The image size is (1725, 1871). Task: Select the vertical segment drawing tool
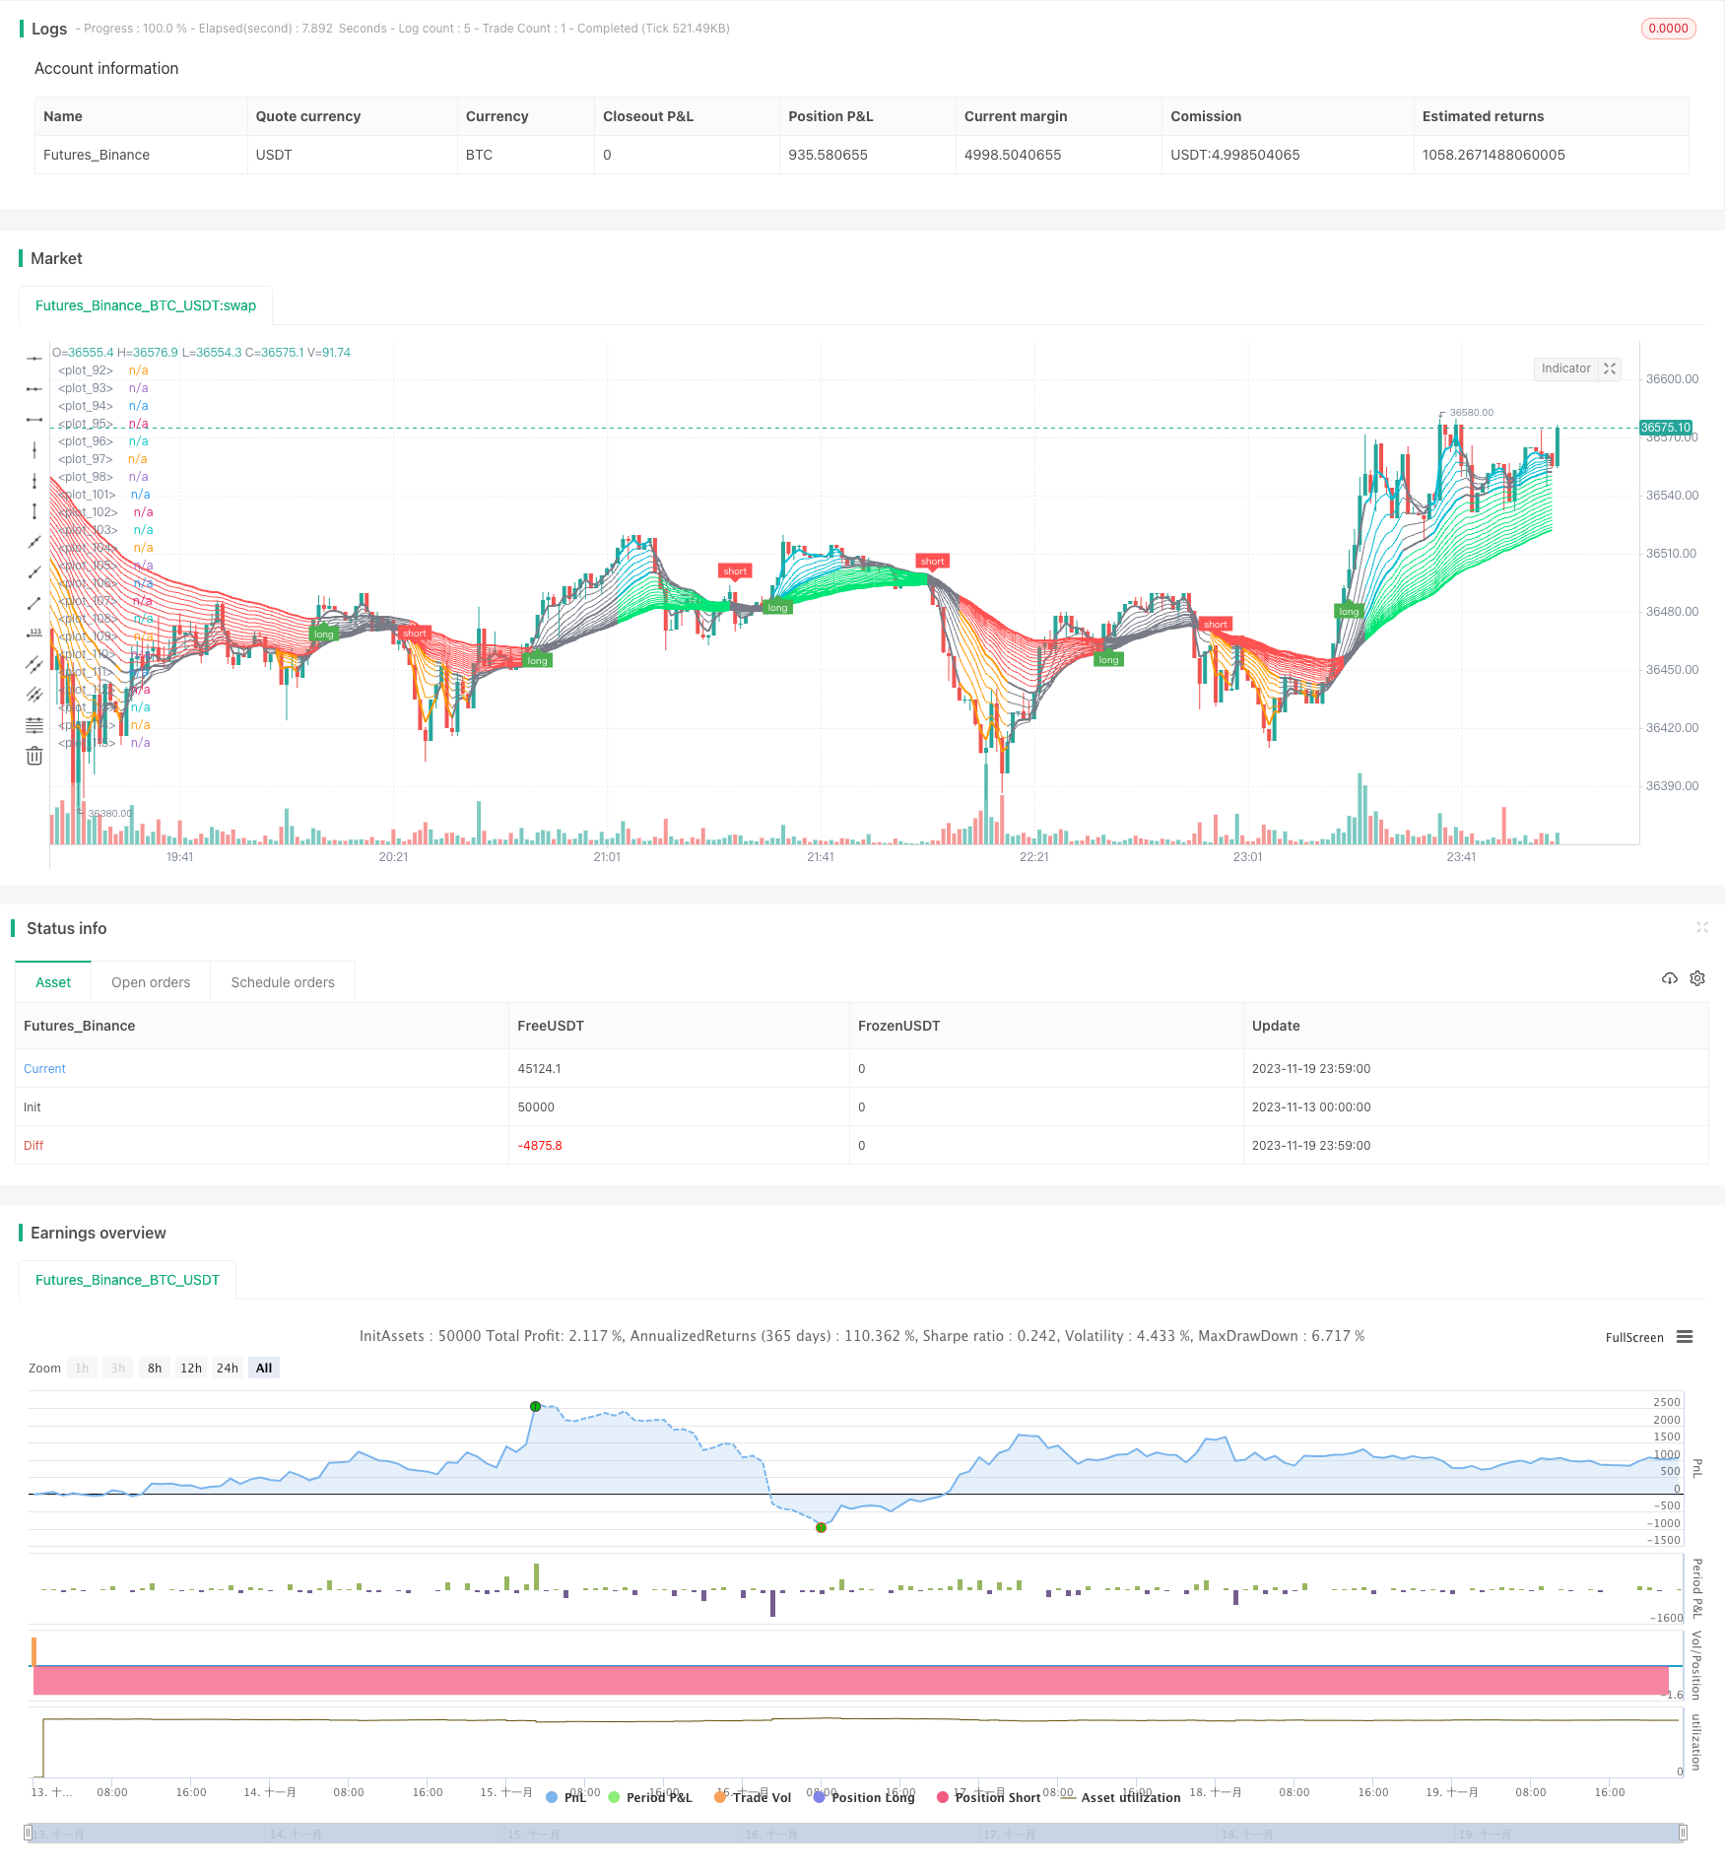tap(34, 511)
